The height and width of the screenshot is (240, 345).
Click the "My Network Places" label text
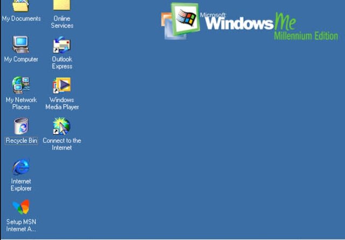pos(21,103)
